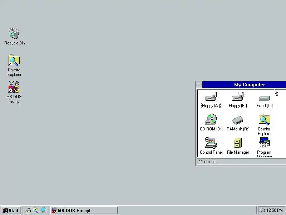
Task: Click the My Computer title bar
Action: pos(244,85)
